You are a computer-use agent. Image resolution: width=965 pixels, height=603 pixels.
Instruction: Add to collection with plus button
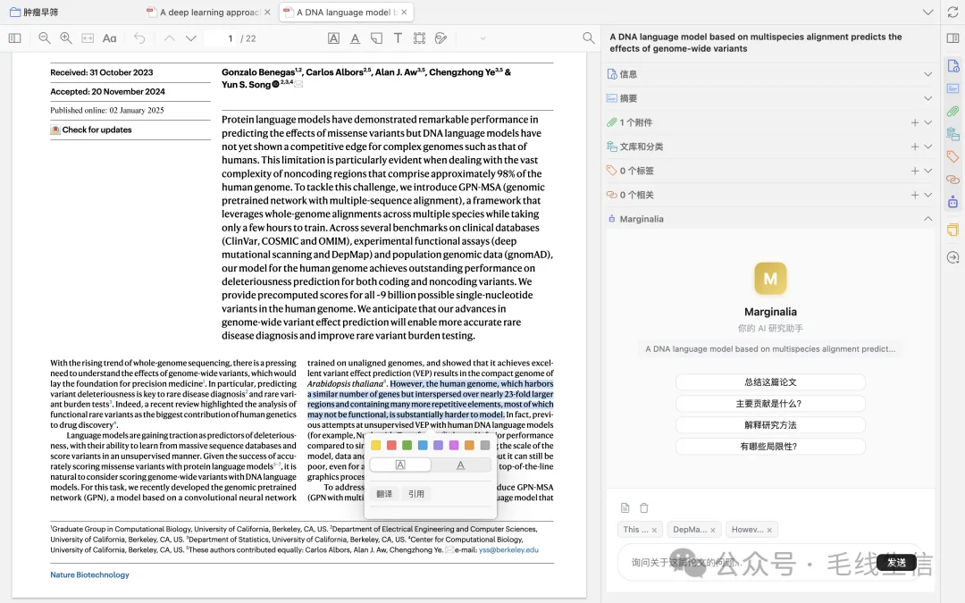[915, 147]
